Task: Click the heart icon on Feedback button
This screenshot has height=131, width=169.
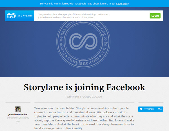Action: click(x=141, y=109)
